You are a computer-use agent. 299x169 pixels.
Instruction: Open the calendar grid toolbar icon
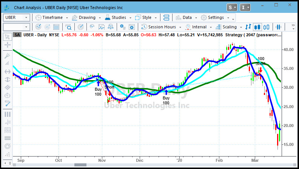[56, 27]
